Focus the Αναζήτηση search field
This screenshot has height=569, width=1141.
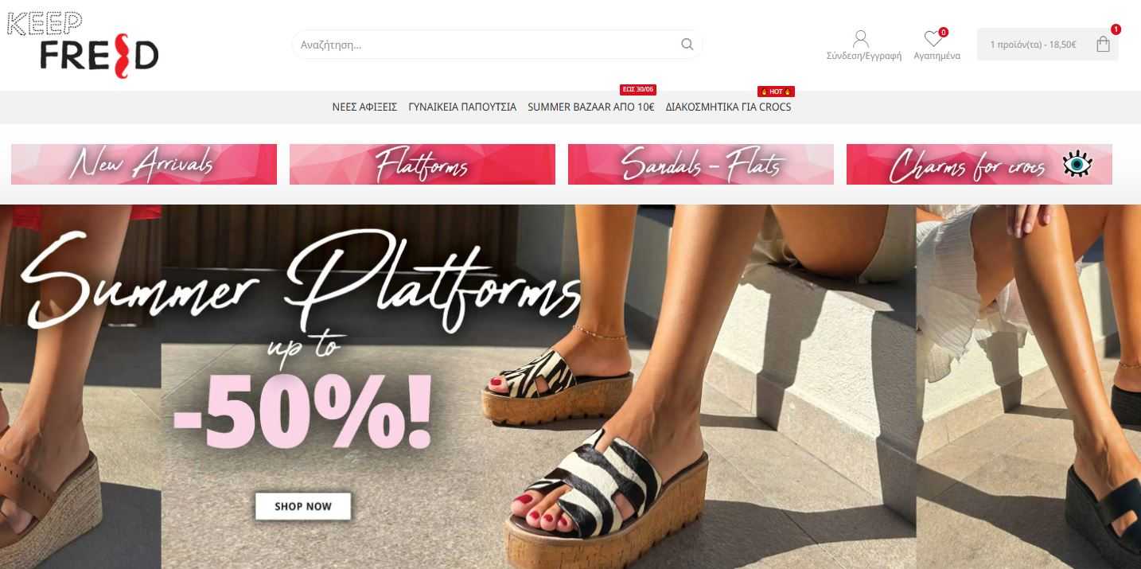(x=485, y=45)
